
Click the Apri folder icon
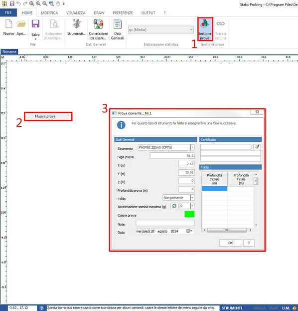[21, 24]
